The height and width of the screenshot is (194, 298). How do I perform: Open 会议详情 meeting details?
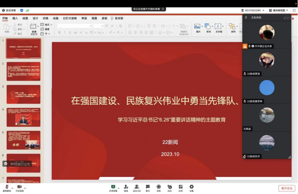click(10, 10)
